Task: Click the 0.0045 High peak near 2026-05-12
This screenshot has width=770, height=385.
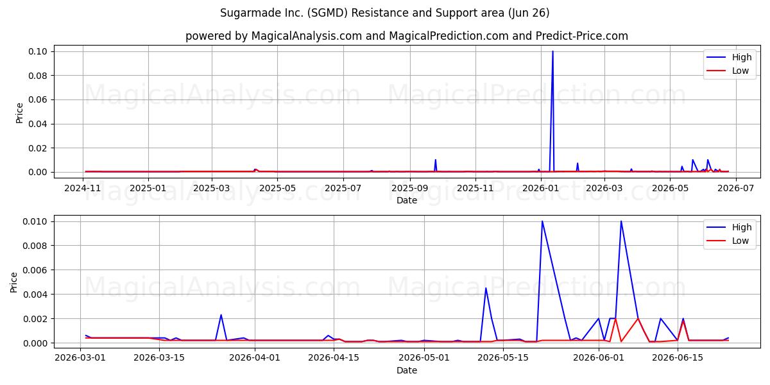Action: (486, 288)
